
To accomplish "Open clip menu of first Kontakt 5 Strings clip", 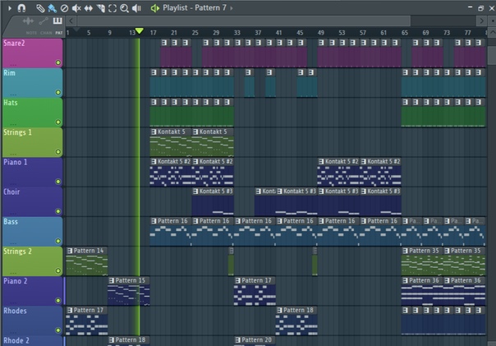I will click(x=154, y=131).
